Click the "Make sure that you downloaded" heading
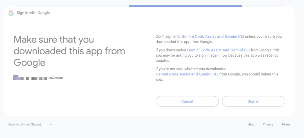Viewport: 304px width, 138px height. pyautogui.click(x=69, y=51)
